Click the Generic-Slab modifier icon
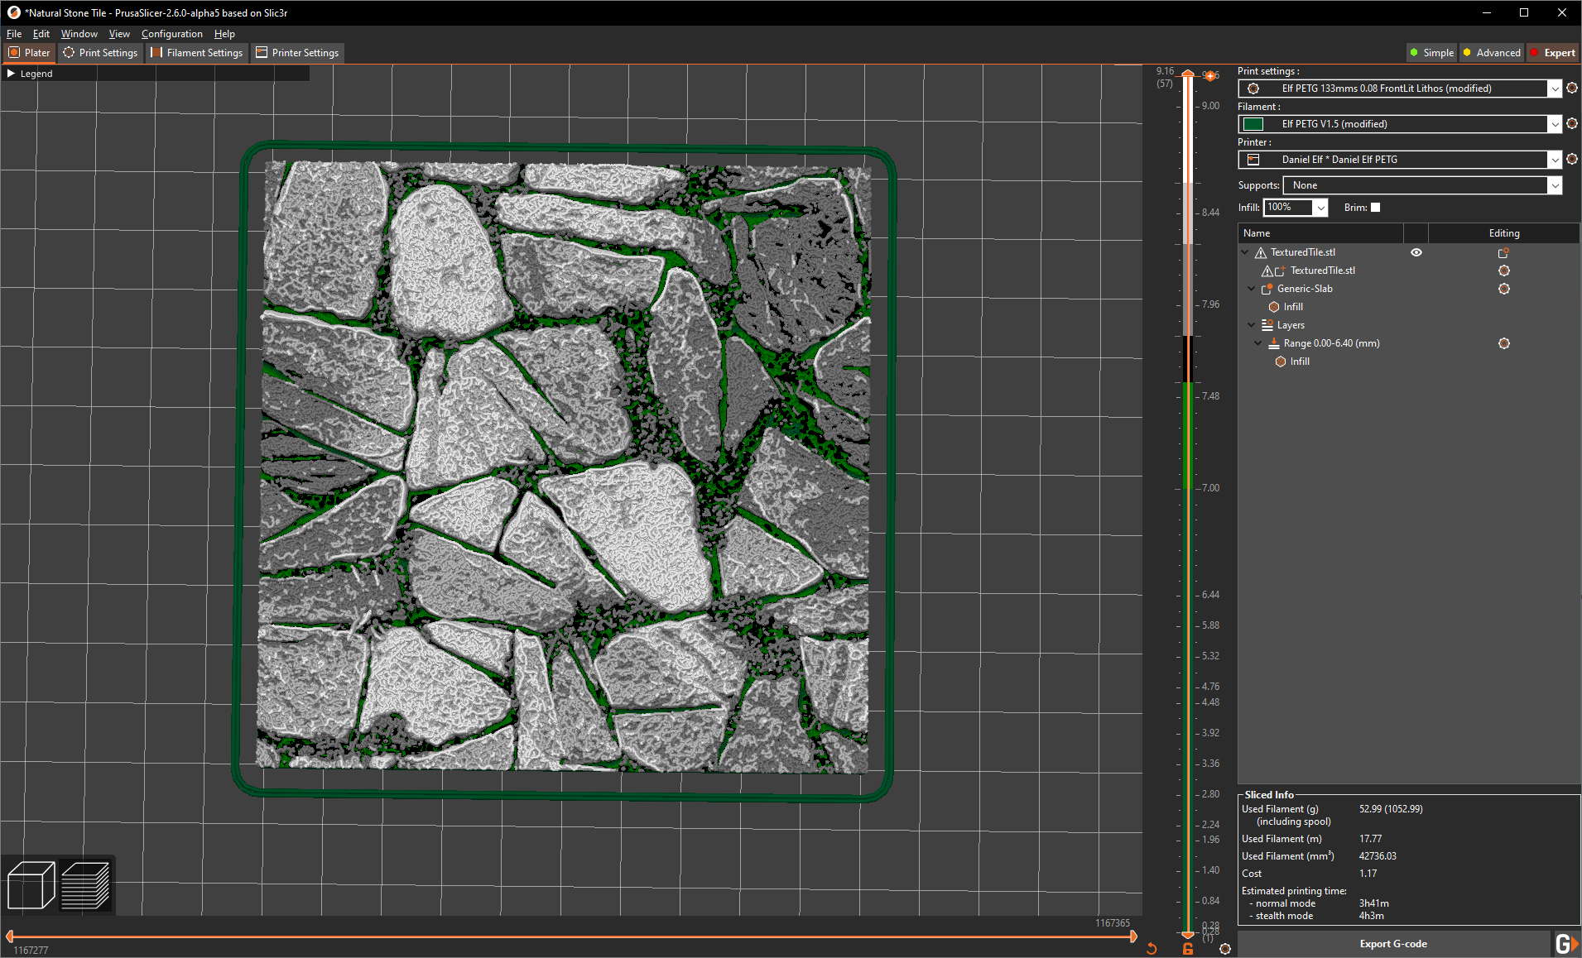The image size is (1582, 958). coord(1267,289)
